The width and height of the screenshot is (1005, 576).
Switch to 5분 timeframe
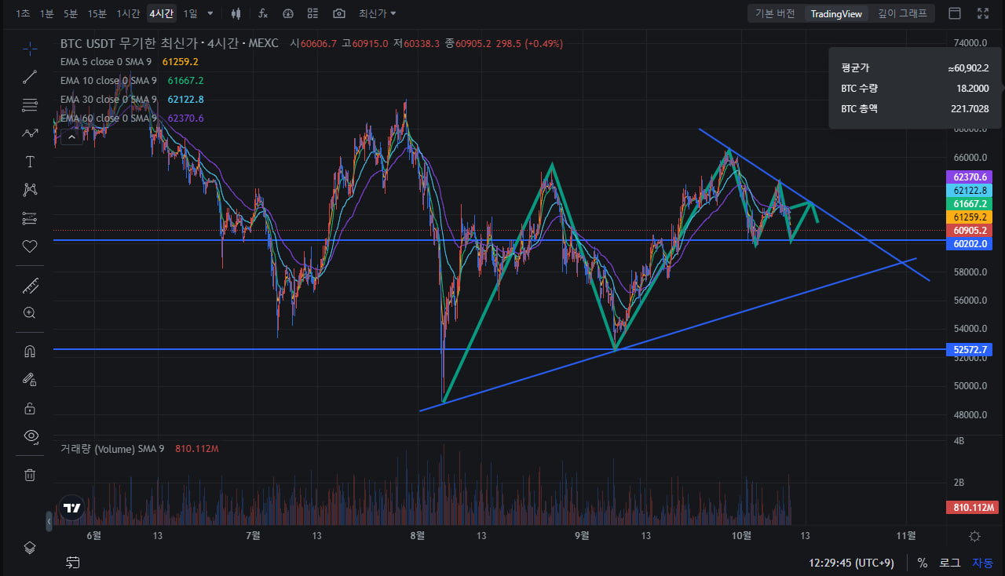pos(71,13)
